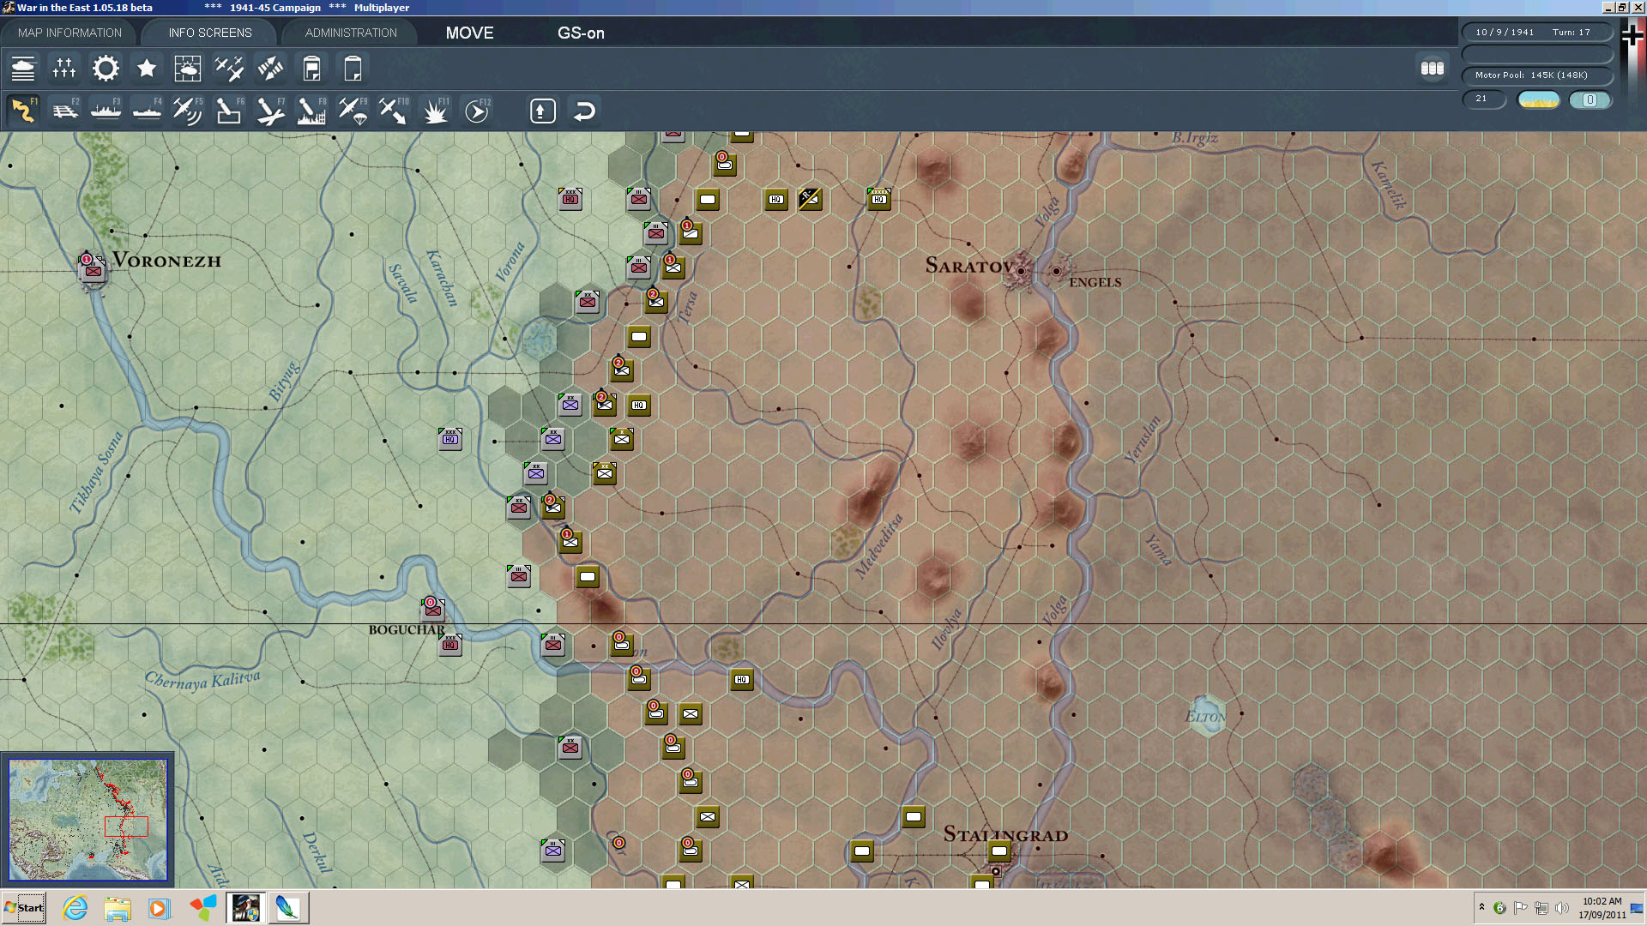Click the blue-yellow weather indicator pill
1647x926 pixels.
(x=1539, y=99)
